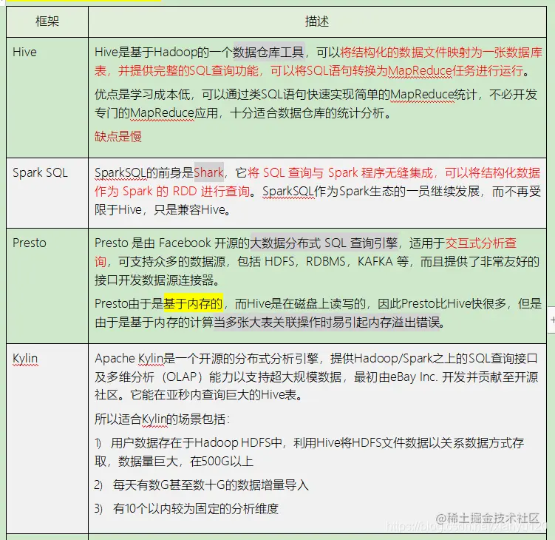
Task: Click red text 交互式分析查
Action: coord(480,243)
